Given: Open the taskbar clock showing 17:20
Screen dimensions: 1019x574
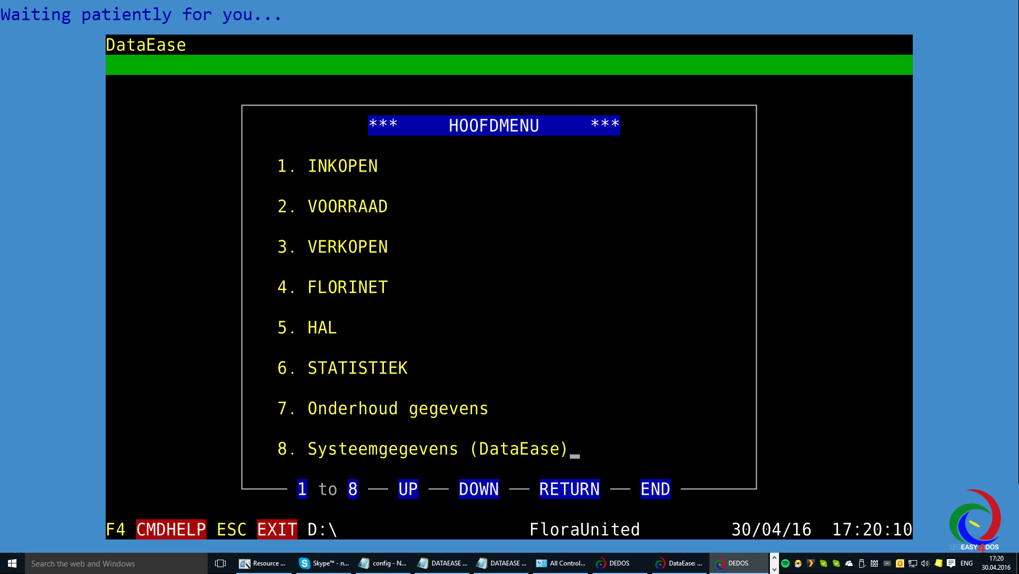Looking at the screenshot, I should point(996,563).
